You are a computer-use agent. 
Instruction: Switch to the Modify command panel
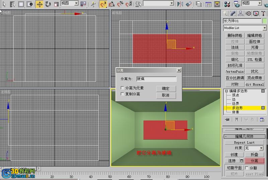[233, 13]
